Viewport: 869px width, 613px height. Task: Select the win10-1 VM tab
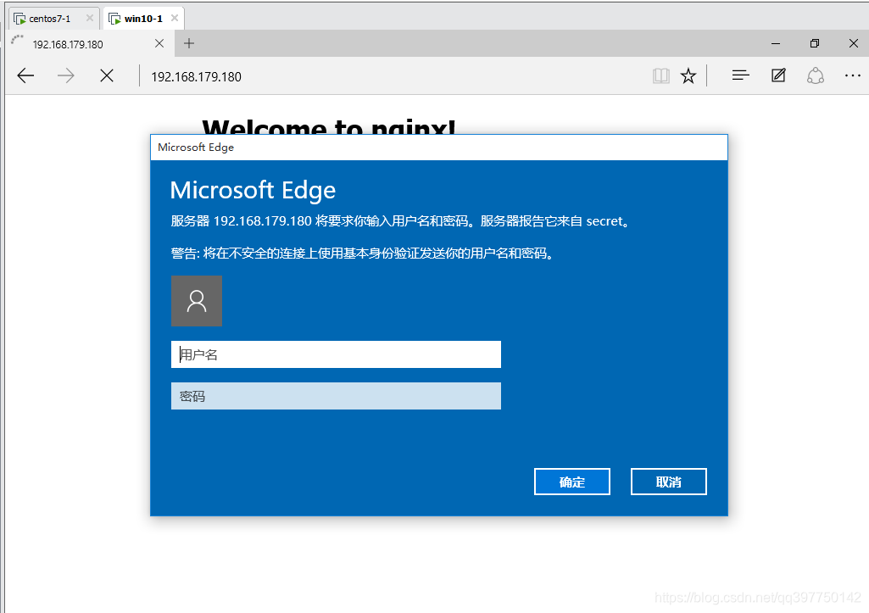tap(143, 19)
